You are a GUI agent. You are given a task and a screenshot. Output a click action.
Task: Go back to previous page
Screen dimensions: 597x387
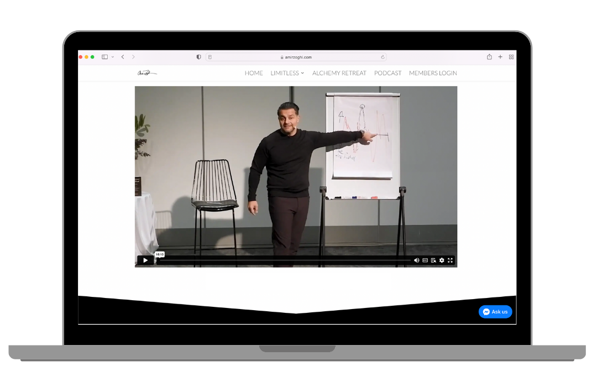pos(123,57)
